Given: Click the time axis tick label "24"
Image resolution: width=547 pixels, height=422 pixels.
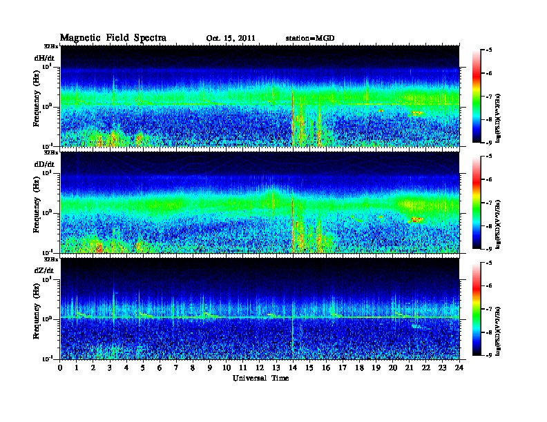Looking at the screenshot, I should (x=459, y=368).
